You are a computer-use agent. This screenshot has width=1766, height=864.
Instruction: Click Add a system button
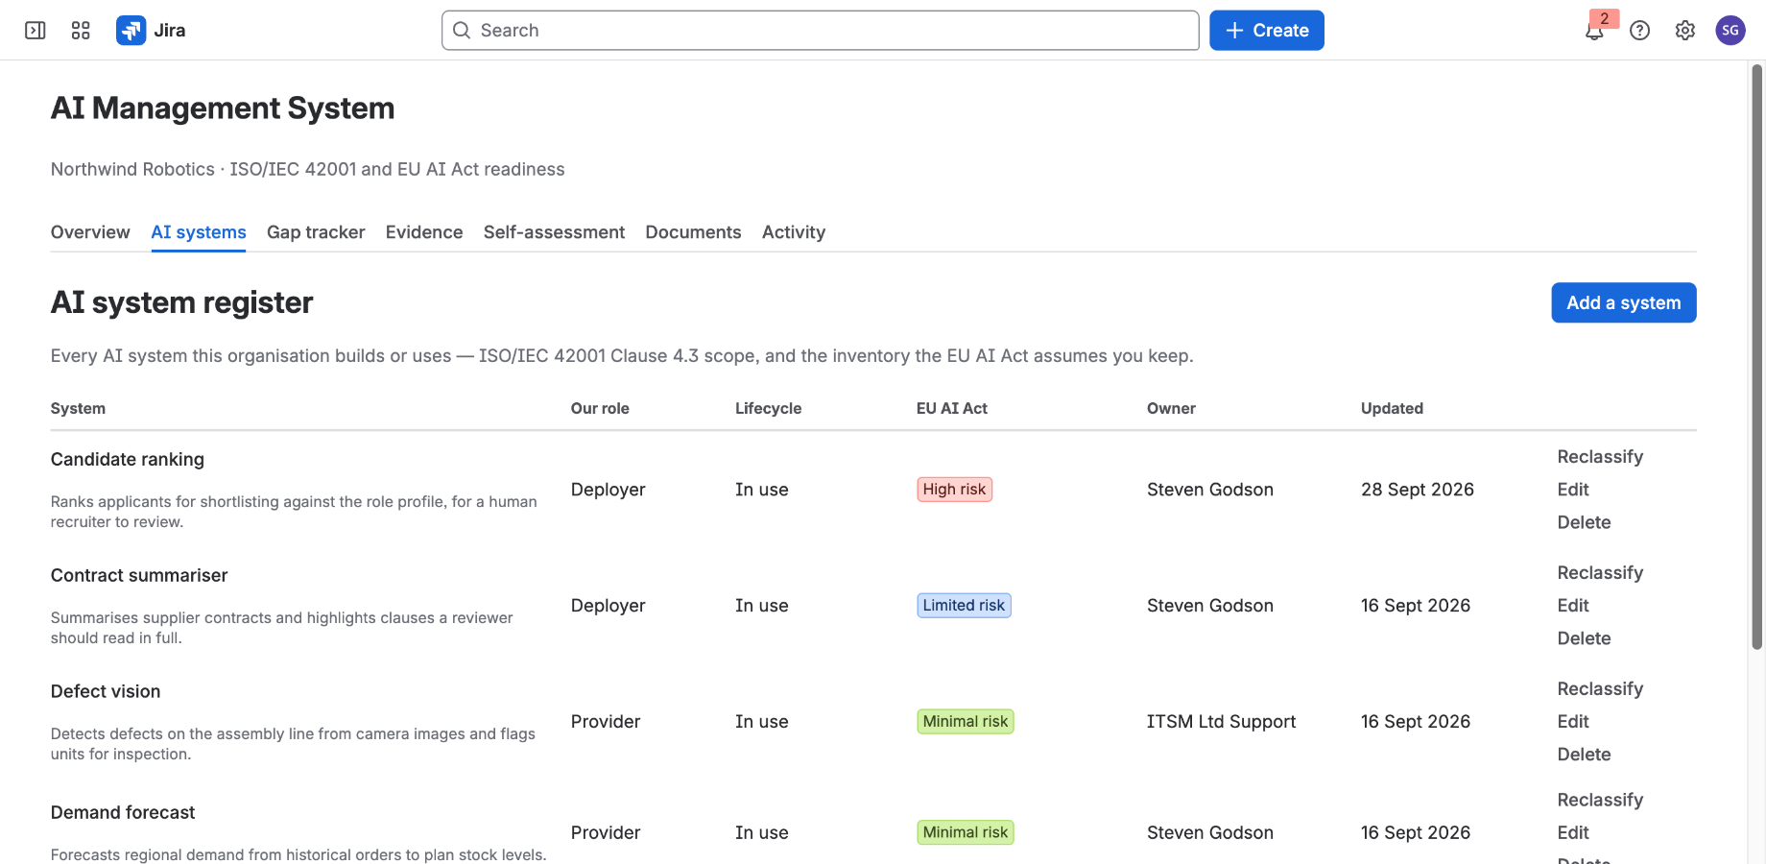[x=1624, y=303]
